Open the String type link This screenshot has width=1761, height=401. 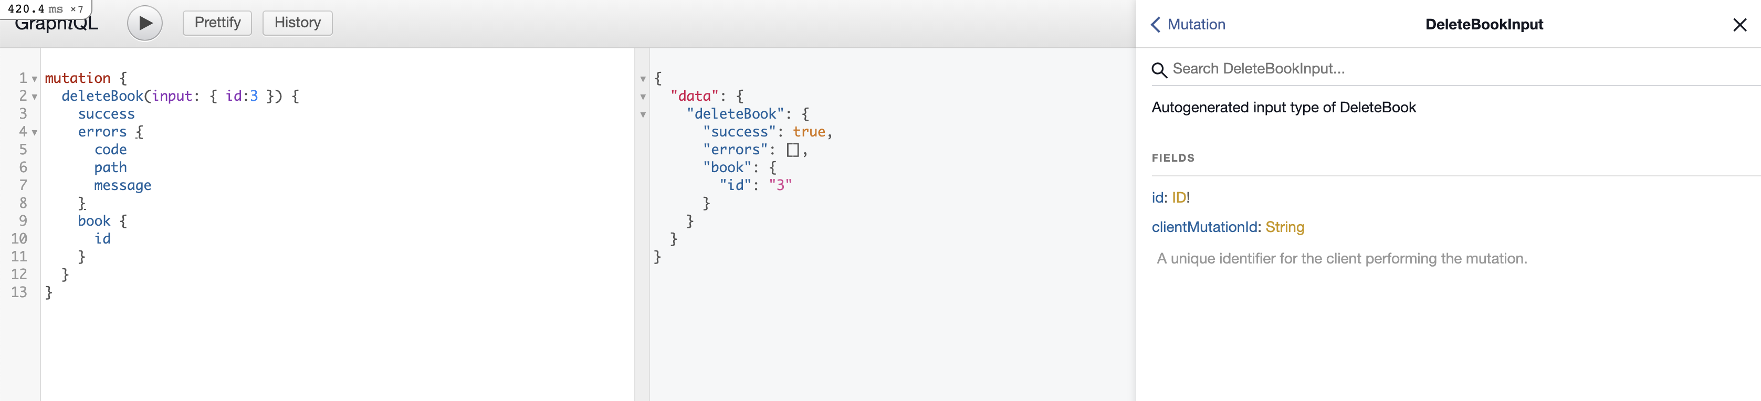(x=1284, y=227)
